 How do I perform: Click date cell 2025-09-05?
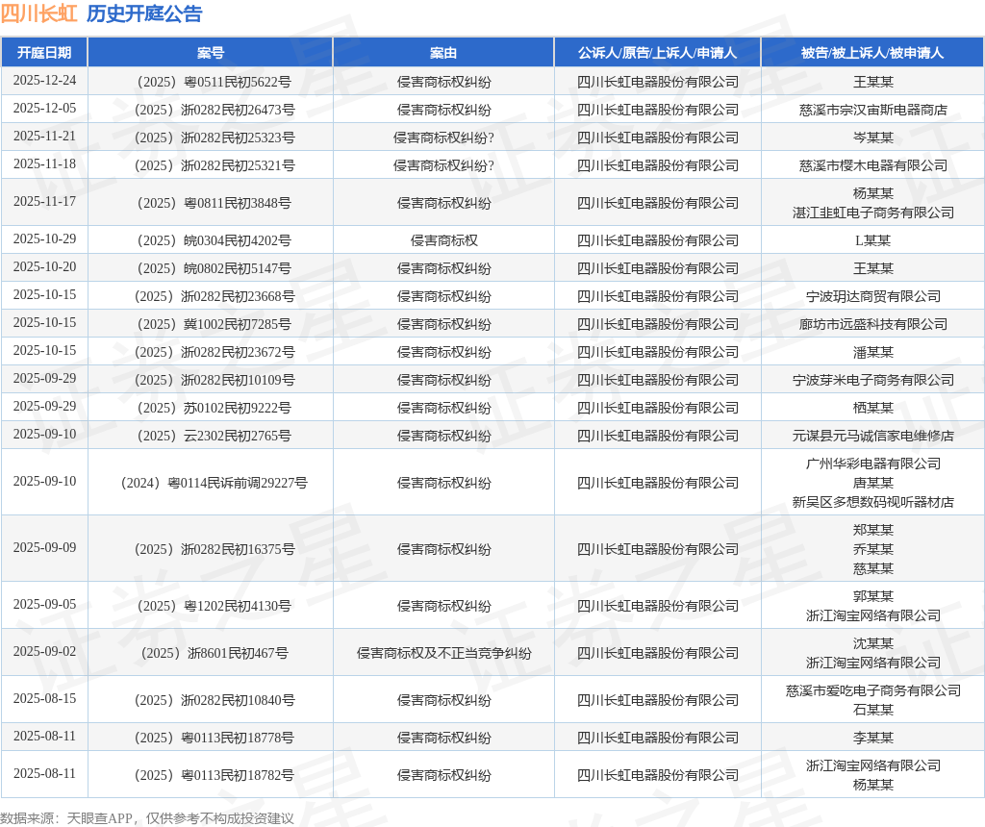(x=44, y=604)
